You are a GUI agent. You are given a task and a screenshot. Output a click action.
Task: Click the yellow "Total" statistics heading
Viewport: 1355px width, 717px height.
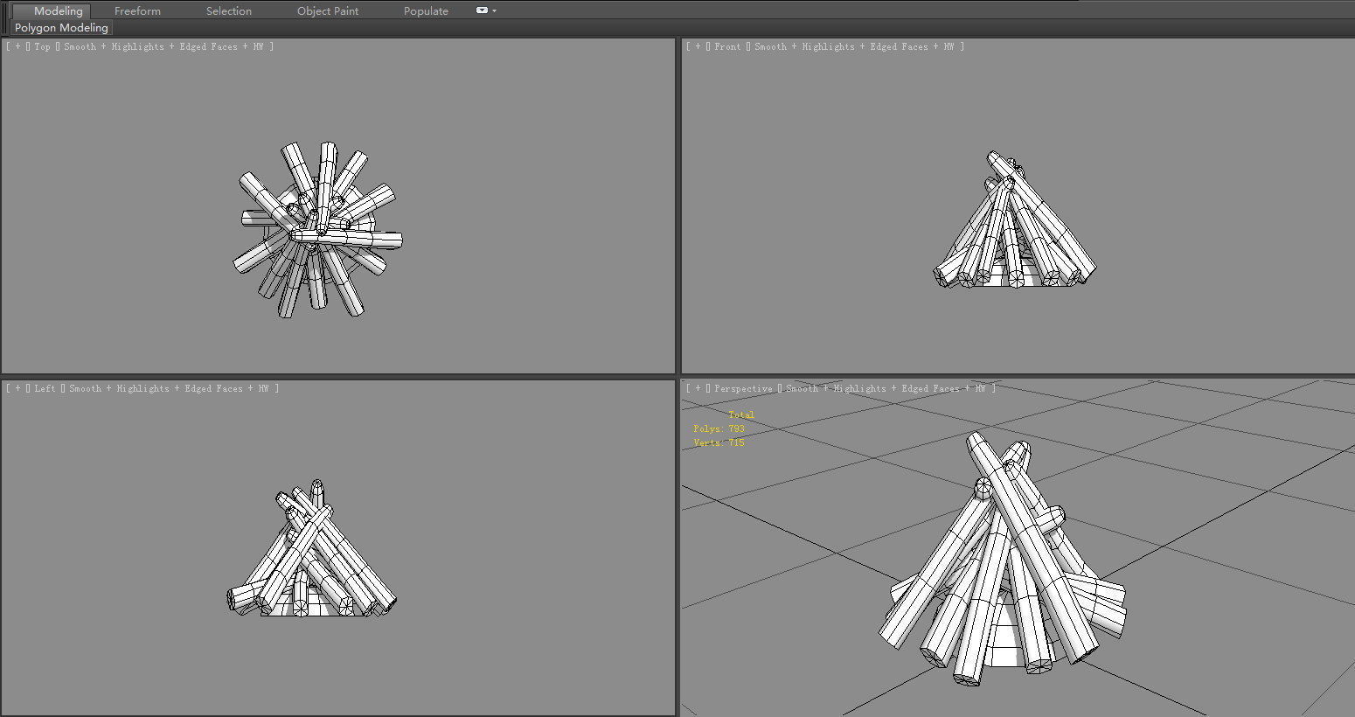click(x=741, y=414)
